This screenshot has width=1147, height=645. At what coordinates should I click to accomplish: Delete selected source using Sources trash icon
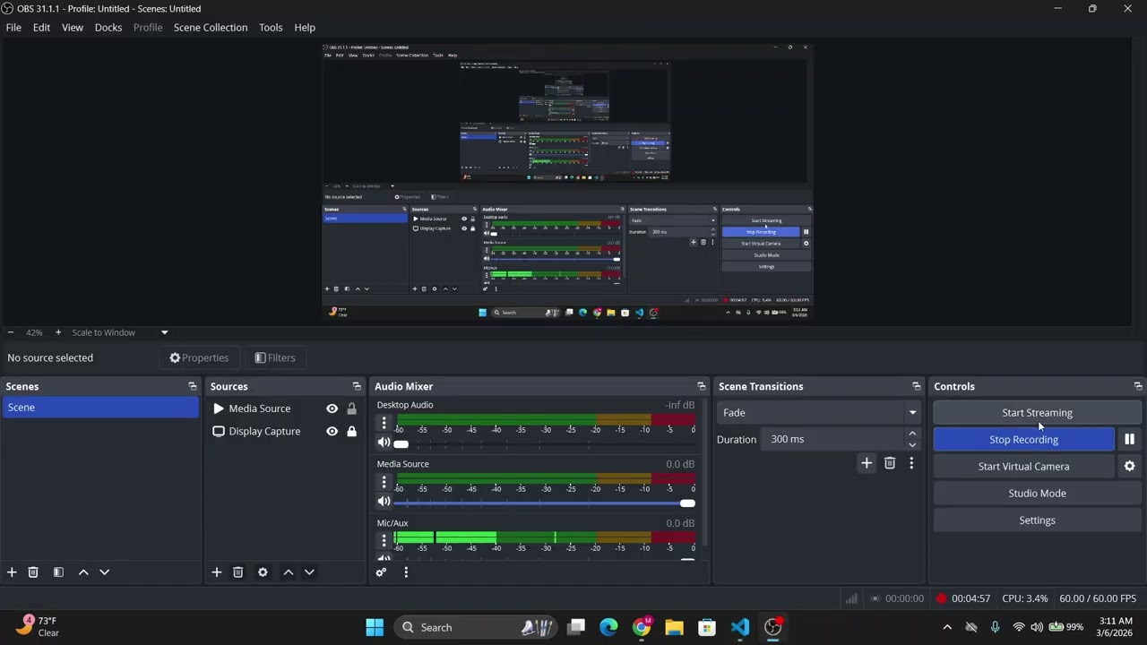tap(237, 572)
